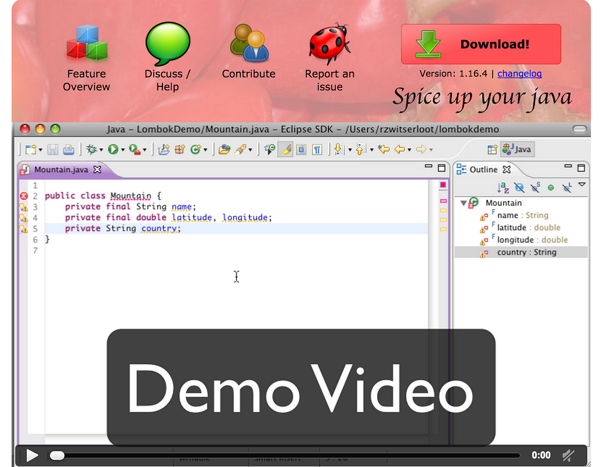Show whitespace characters in the editor
This screenshot has width=609, height=467.
(317, 149)
